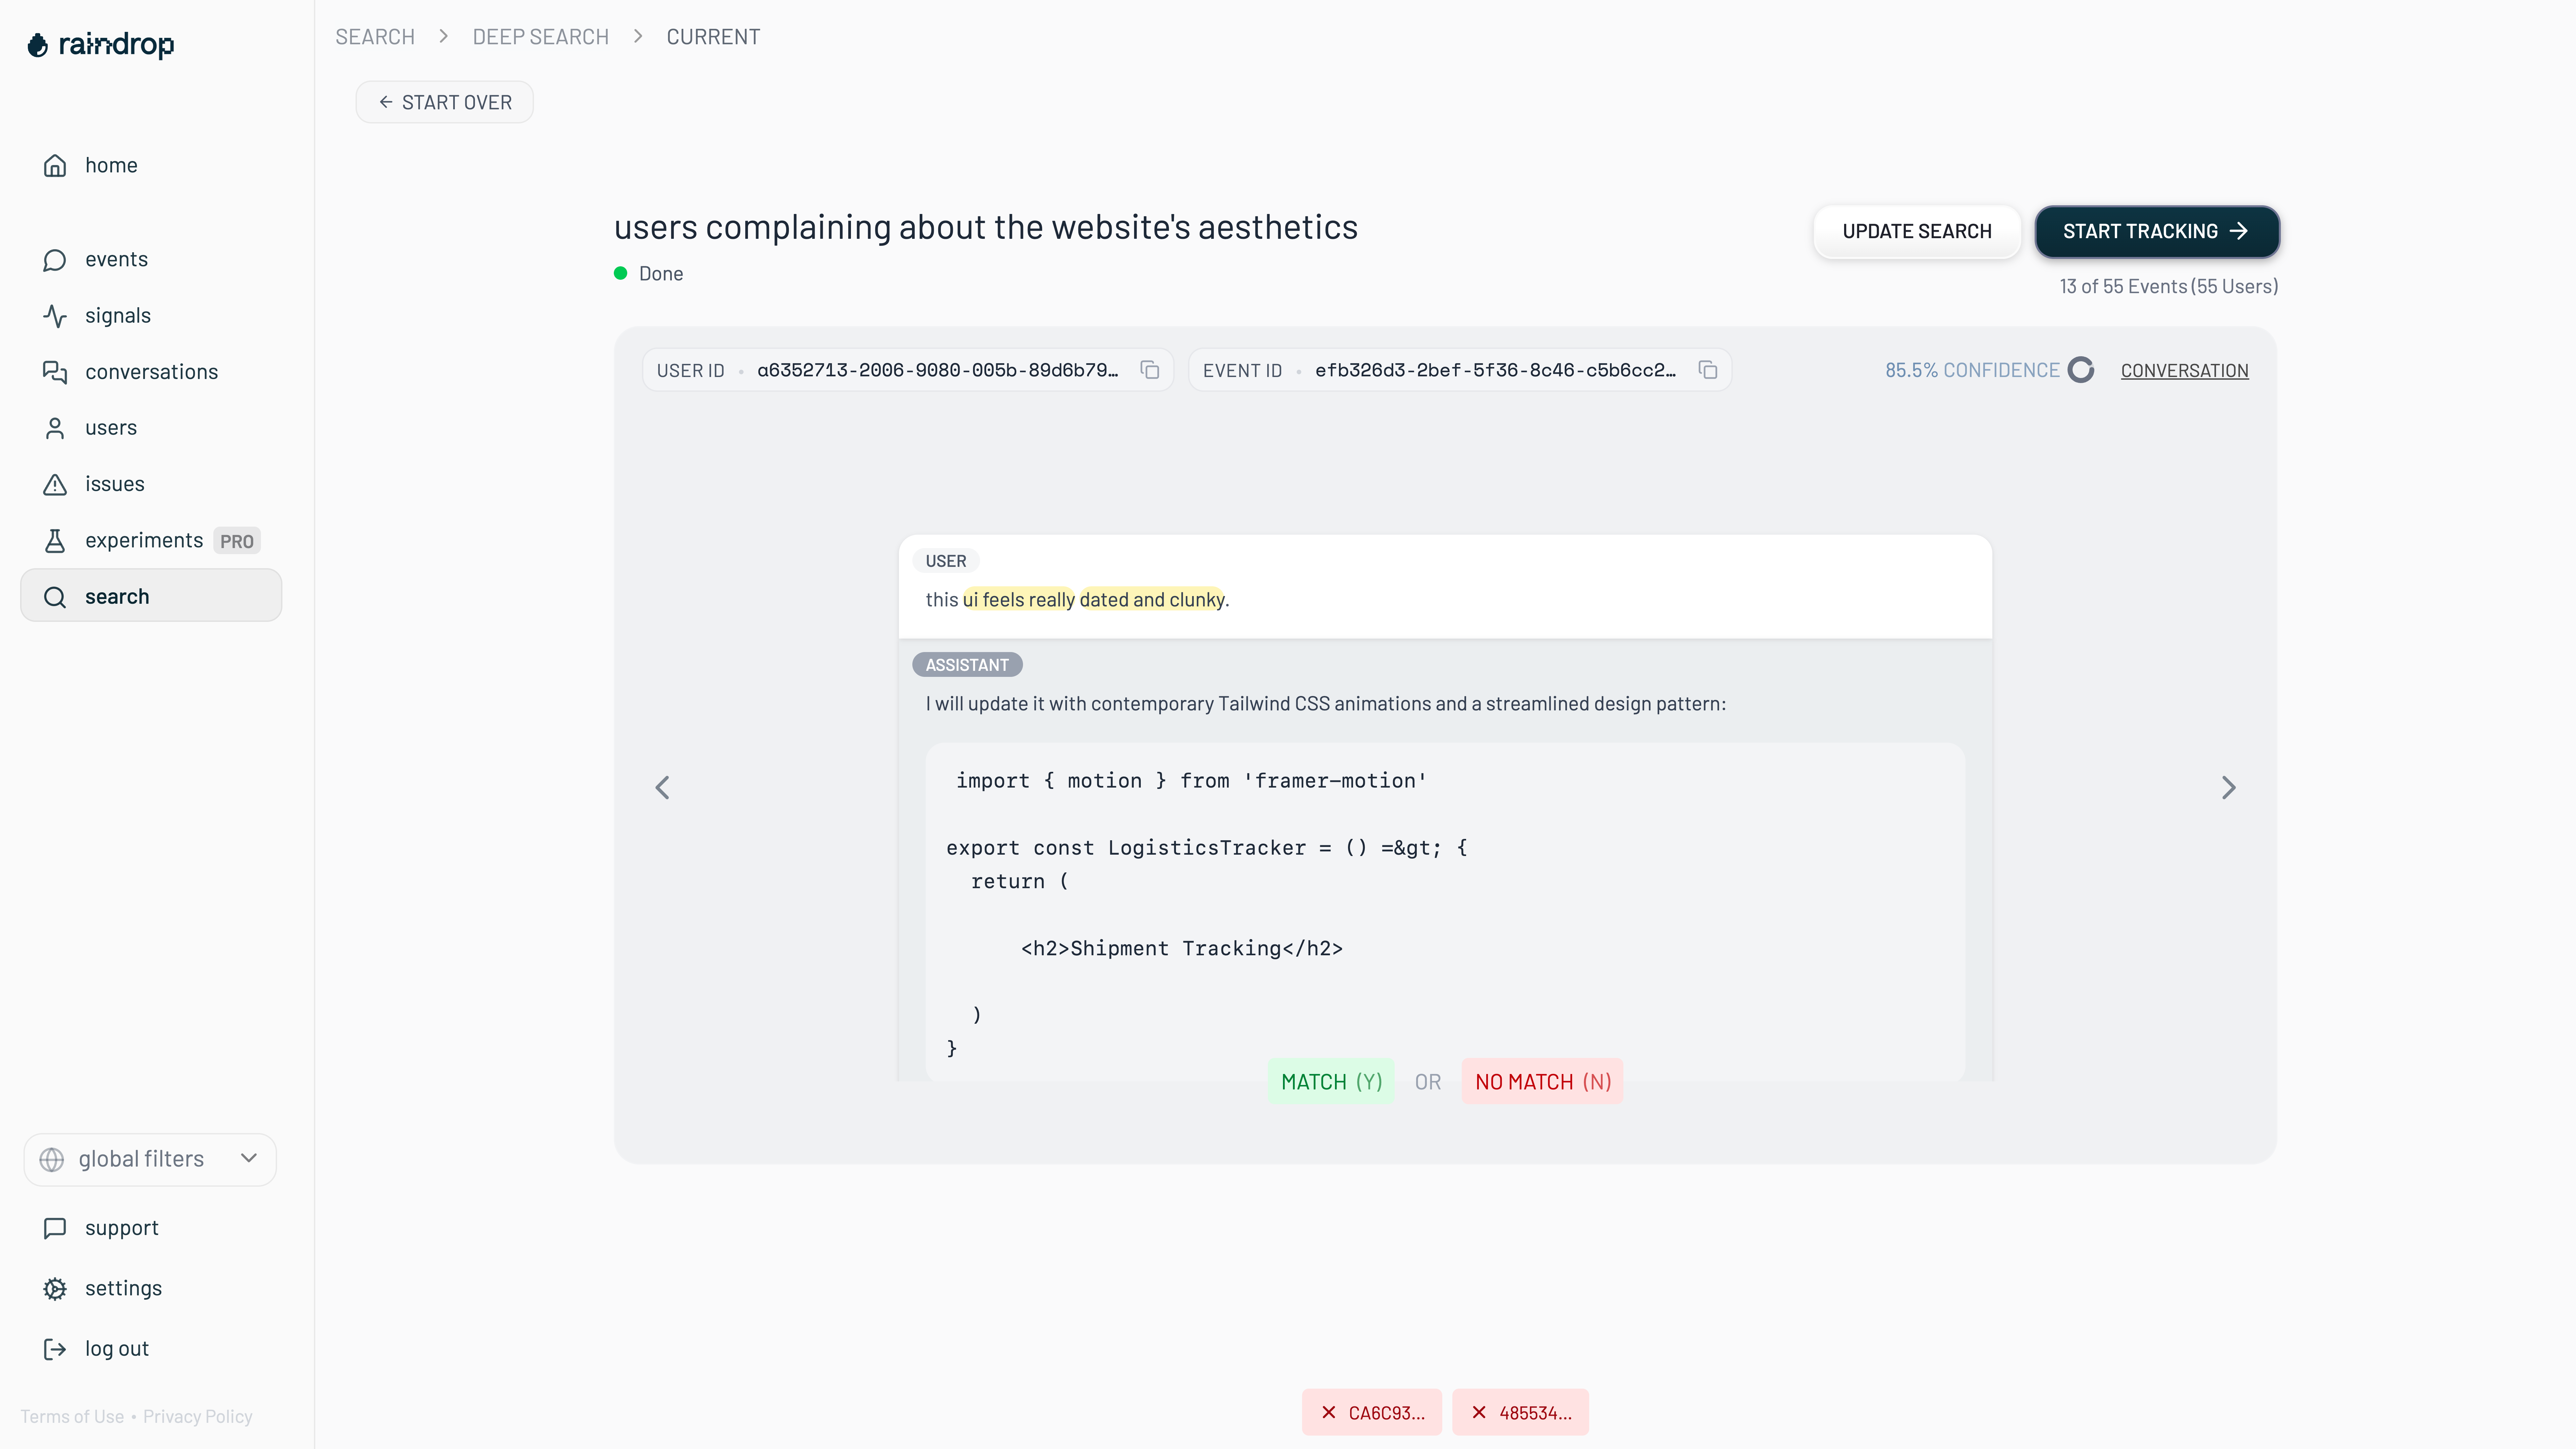2576x1449 pixels.
Task: Click the confidence ring indicator
Action: click(x=2081, y=370)
